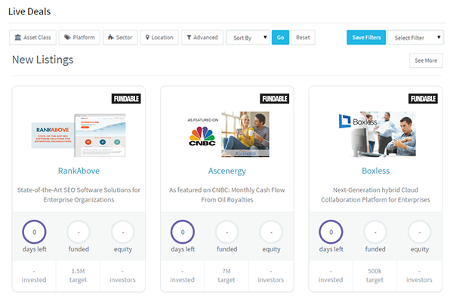
Task: Click the Boxless listing thumbnail image
Action: coord(377,134)
